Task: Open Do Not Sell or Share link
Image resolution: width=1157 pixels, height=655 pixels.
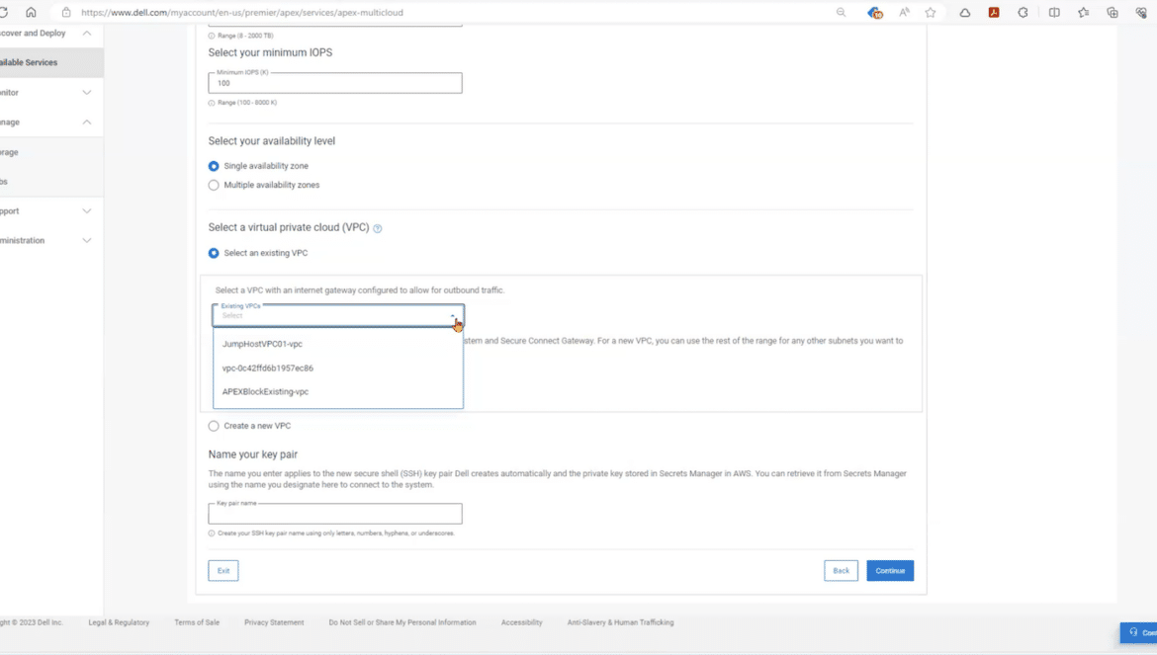Action: point(402,622)
